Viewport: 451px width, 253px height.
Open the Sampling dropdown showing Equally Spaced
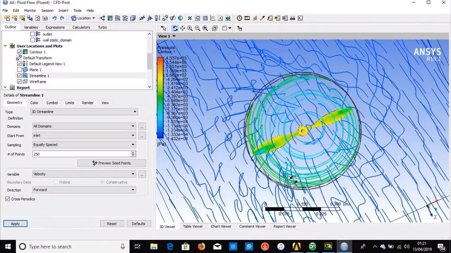pos(84,144)
